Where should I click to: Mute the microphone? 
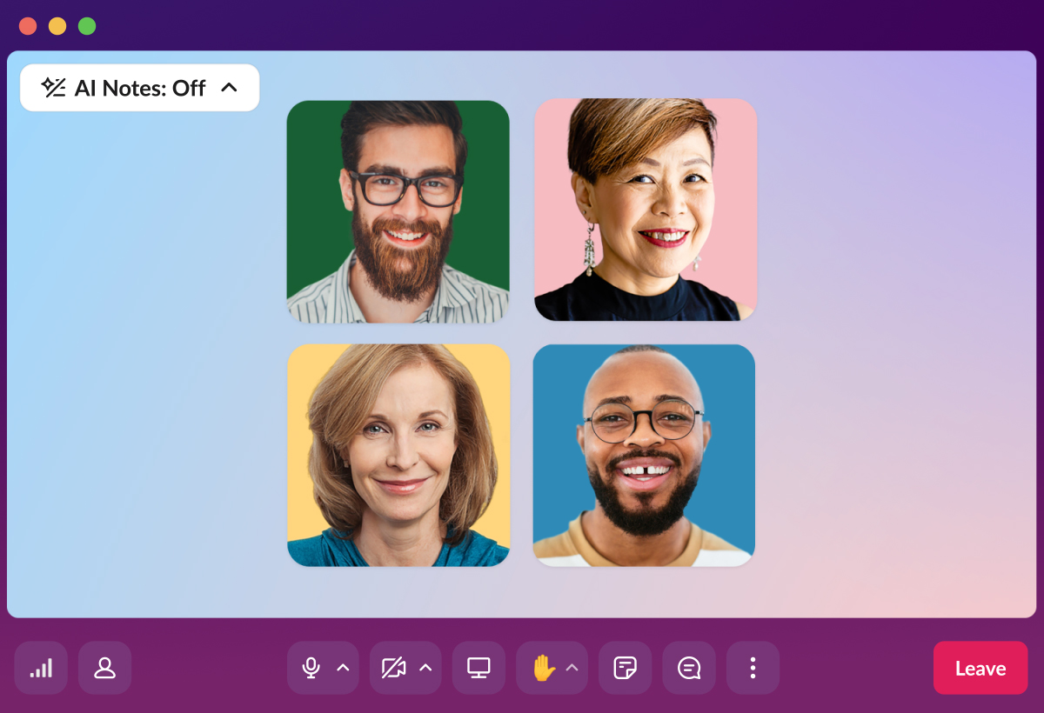pyautogui.click(x=311, y=668)
